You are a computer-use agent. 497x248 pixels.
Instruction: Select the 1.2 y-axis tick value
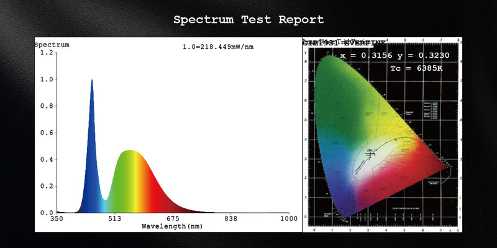point(47,53)
